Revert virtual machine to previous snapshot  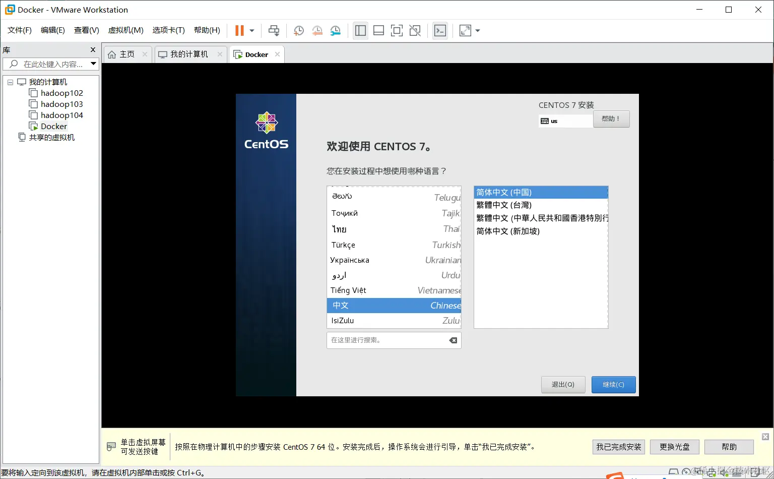tap(317, 31)
